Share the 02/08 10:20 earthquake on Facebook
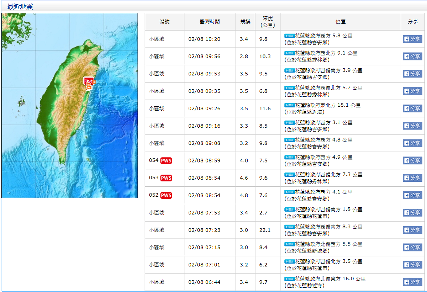 tap(412, 39)
